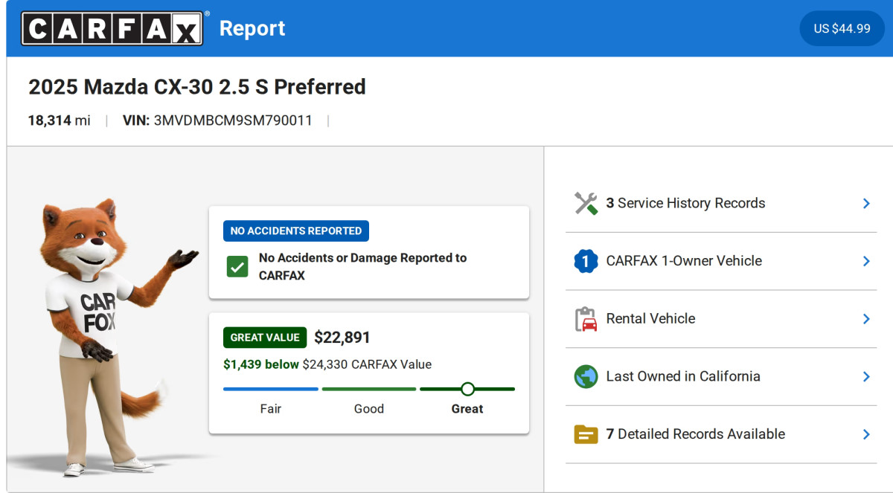
Task: Click the CARFAX logo in header
Action: pyautogui.click(x=112, y=28)
